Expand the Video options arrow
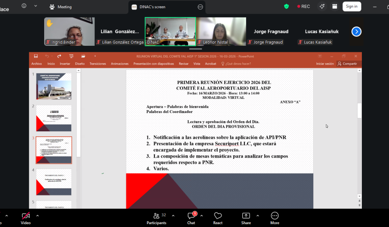 (38, 216)
